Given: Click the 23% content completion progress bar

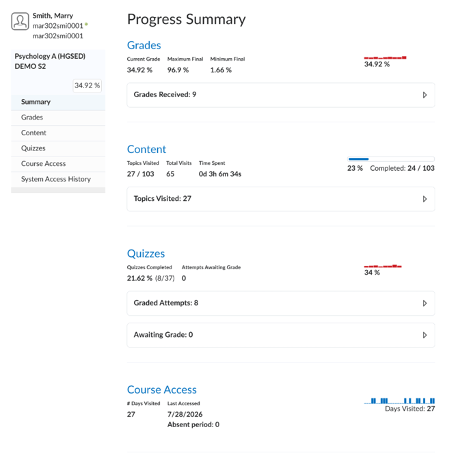Looking at the screenshot, I should coord(391,159).
